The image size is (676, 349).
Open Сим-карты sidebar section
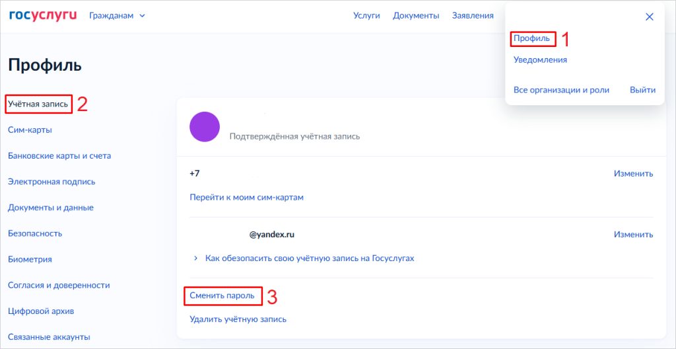[x=30, y=130]
